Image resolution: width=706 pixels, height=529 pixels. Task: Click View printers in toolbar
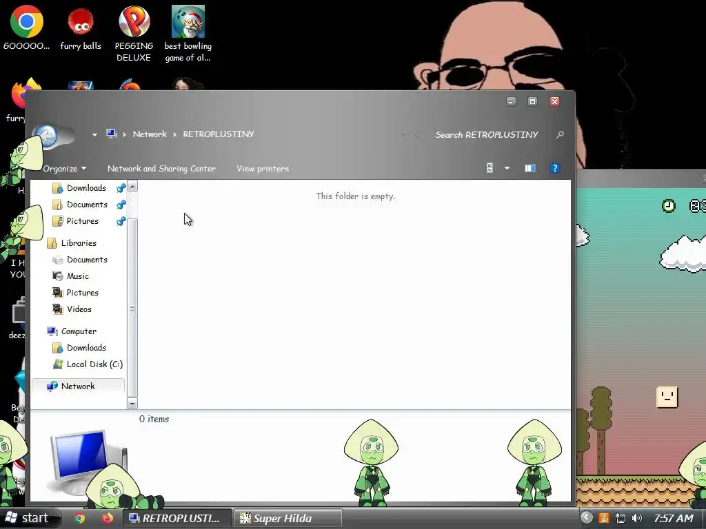point(263,169)
